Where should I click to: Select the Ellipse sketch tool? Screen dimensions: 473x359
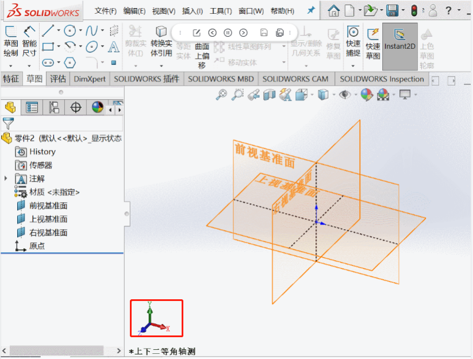point(92,47)
